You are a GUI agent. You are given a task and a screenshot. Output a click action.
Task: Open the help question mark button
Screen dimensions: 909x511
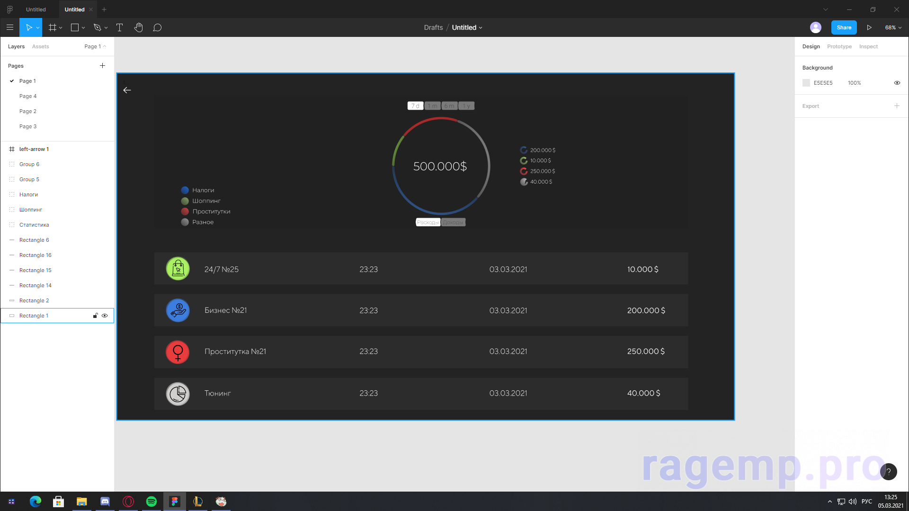coord(888,471)
